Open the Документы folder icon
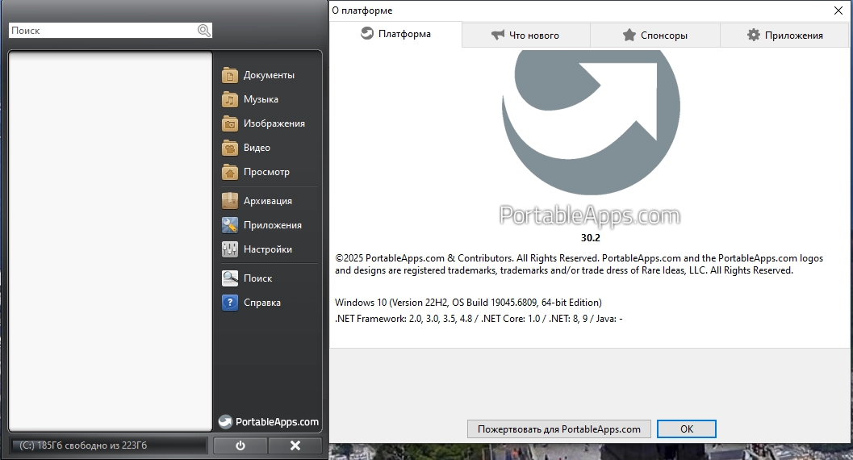Viewport: 853px width, 460px height. tap(230, 75)
